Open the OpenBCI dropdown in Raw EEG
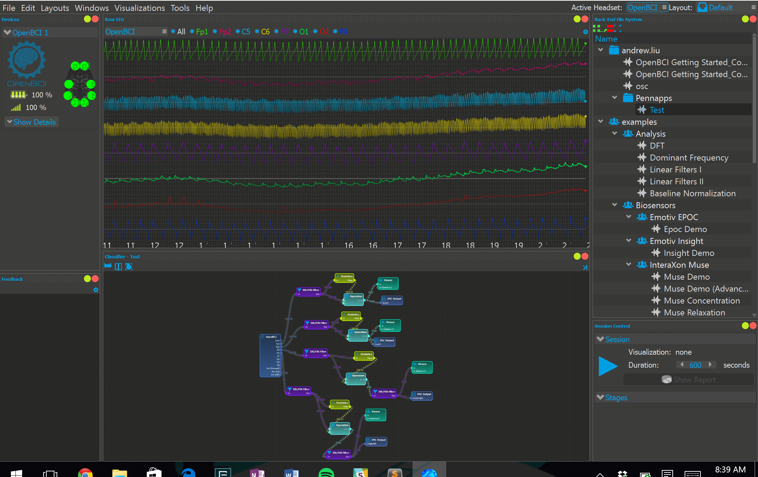Viewport: 758px width, 477px height. coord(136,32)
